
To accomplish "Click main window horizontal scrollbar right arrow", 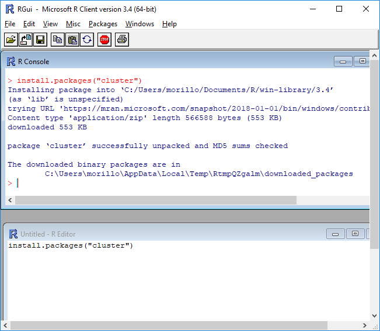I will coord(365,325).
